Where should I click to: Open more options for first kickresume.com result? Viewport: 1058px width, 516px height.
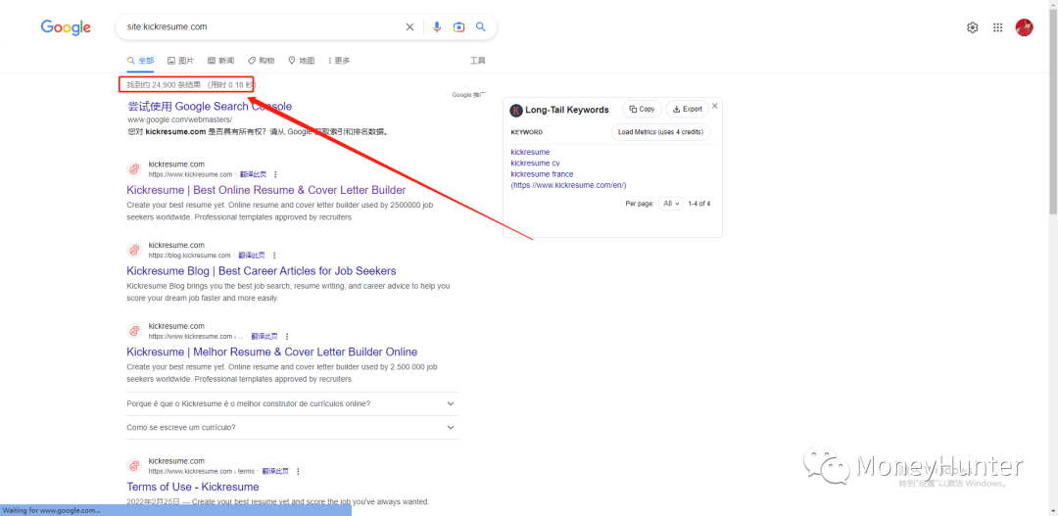pos(275,174)
